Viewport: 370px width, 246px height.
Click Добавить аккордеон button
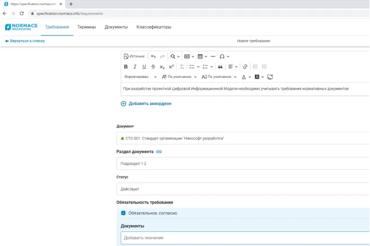(146, 104)
